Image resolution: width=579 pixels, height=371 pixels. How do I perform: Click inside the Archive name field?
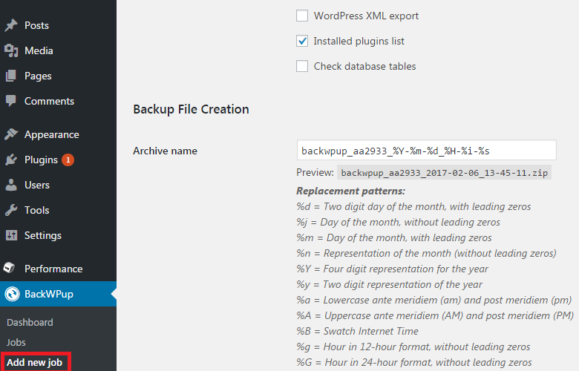[x=427, y=150]
